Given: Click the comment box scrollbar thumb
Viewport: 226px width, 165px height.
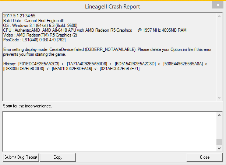Looking at the screenshot, I should pos(219,142).
